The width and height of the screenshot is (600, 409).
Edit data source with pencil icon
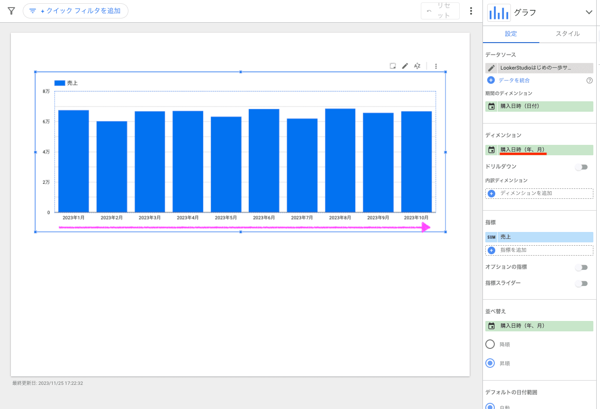pyautogui.click(x=491, y=68)
